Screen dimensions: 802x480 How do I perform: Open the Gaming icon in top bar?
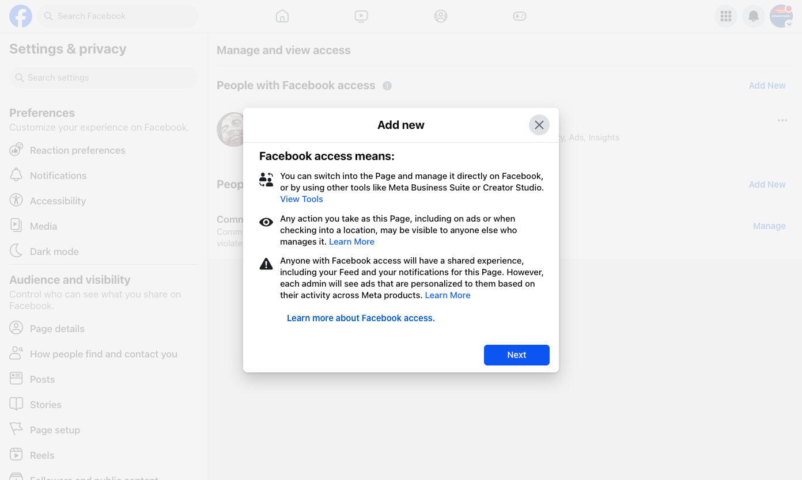(x=520, y=16)
